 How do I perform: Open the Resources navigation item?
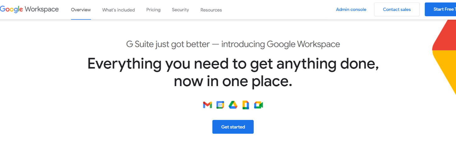211,10
